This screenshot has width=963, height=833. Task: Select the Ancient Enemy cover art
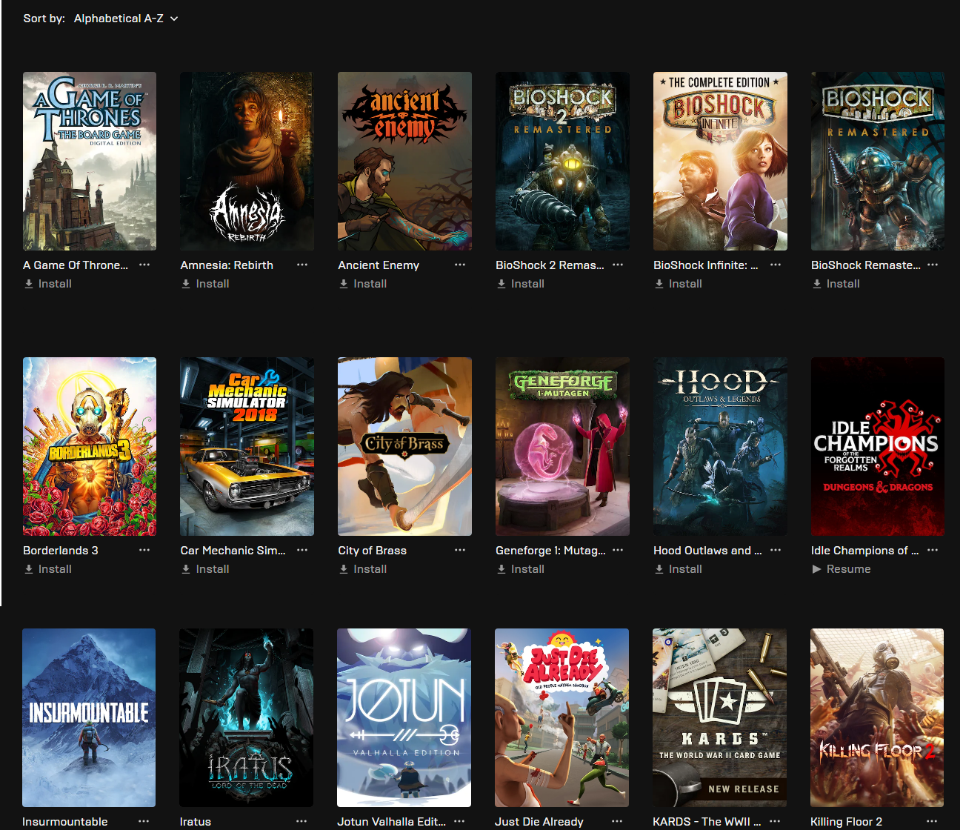pyautogui.click(x=404, y=161)
